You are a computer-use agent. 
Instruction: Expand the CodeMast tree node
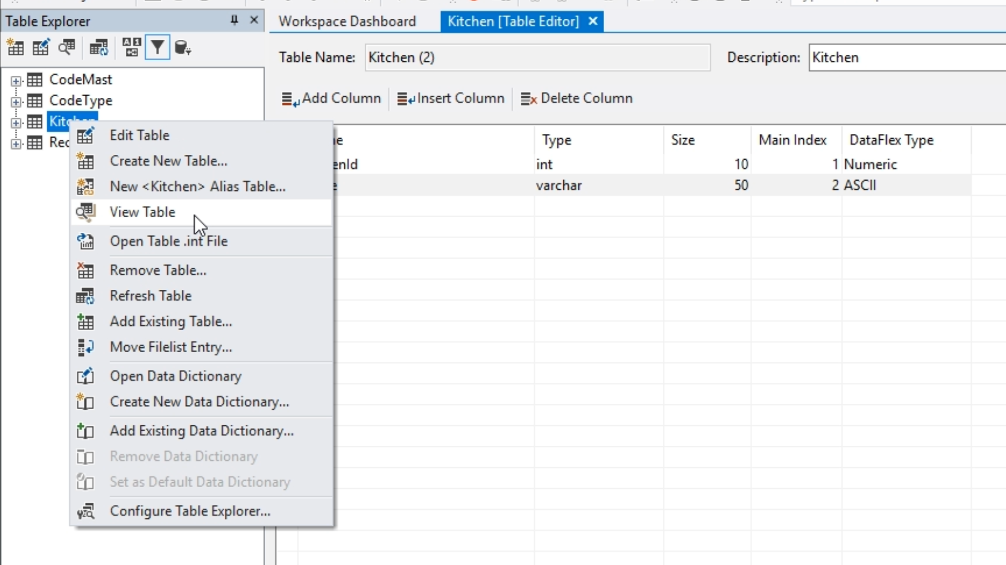16,81
